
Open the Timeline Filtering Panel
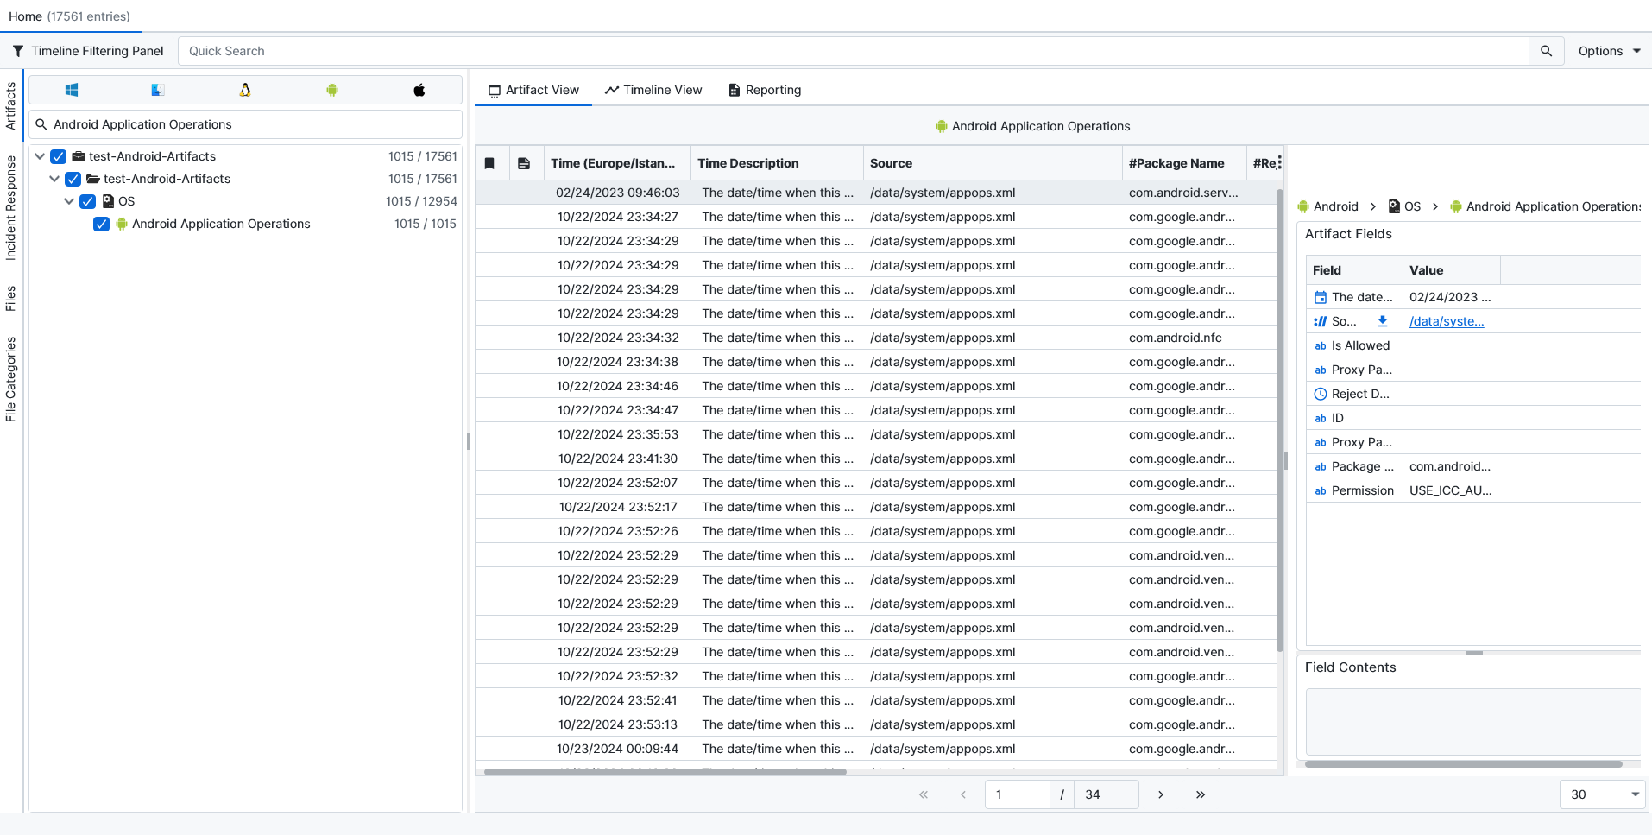click(x=88, y=51)
